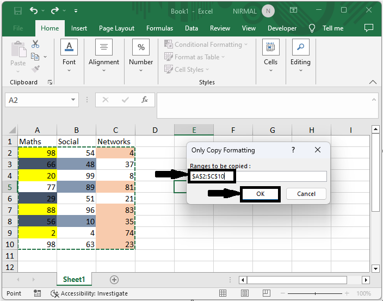Add a new sheet with plus icon

(114, 280)
